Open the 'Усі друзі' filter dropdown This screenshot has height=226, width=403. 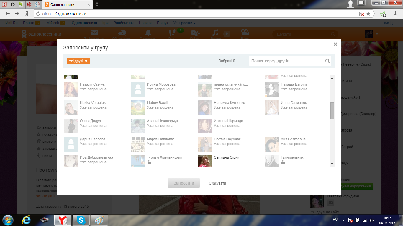coord(78,61)
